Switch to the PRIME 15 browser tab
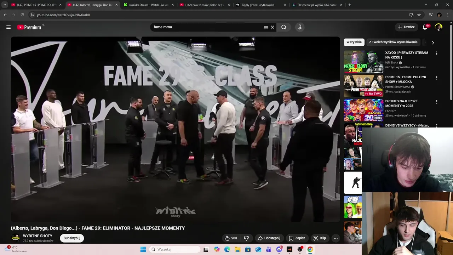This screenshot has height=255, width=453. [x=36, y=5]
